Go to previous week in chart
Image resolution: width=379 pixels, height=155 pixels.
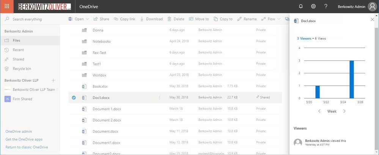(319, 111)
